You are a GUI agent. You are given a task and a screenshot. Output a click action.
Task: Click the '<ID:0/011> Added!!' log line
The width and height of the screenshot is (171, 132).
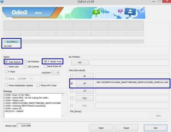14,111
